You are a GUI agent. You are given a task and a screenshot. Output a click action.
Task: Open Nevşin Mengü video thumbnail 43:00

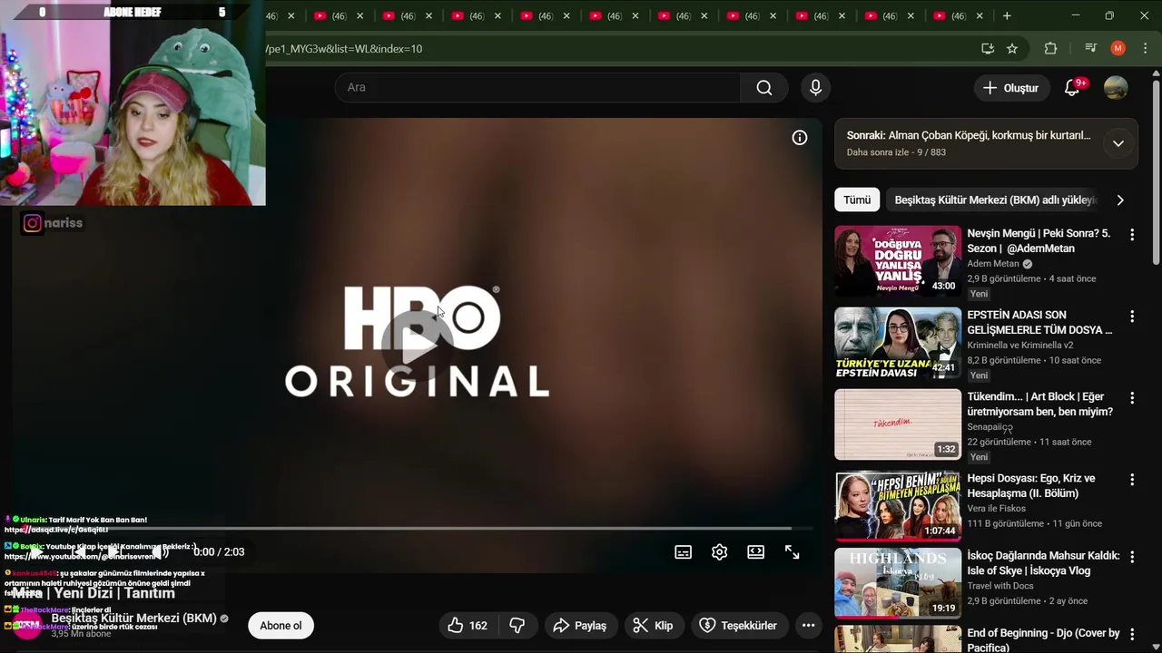[898, 261]
